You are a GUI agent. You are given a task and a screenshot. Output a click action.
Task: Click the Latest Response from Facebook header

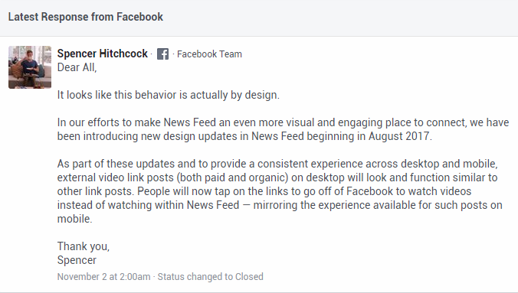[x=86, y=17]
